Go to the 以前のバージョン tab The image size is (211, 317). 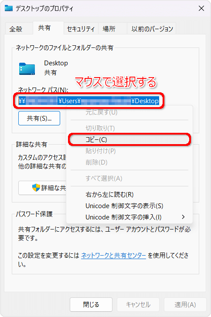coord(152,29)
